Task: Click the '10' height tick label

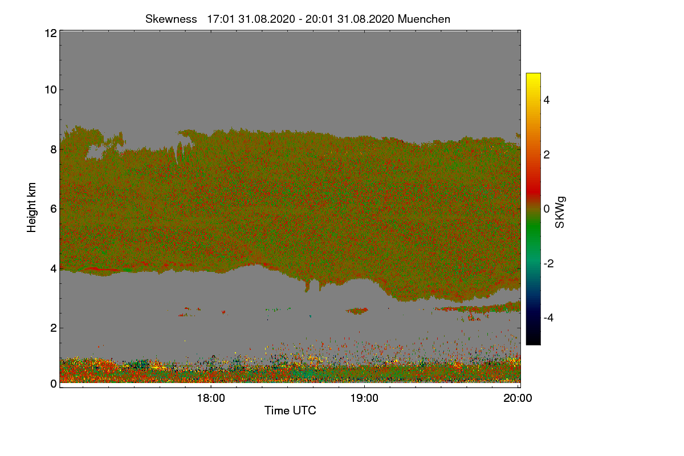Action: coord(50,89)
